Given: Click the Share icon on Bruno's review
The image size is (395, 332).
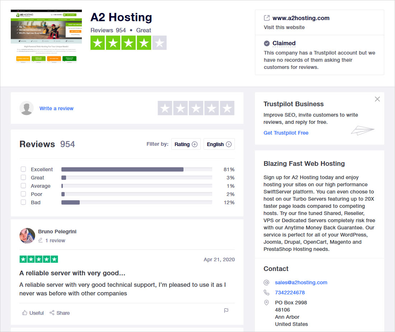Looking at the screenshot, I should 52,313.
